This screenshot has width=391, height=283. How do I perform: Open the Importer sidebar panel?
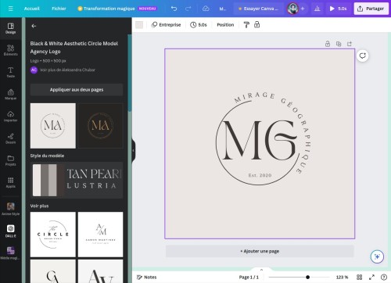coord(11,116)
